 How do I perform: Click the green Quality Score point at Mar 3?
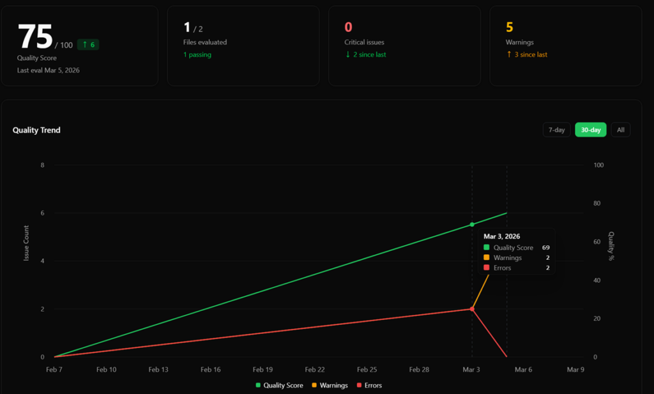[472, 224]
